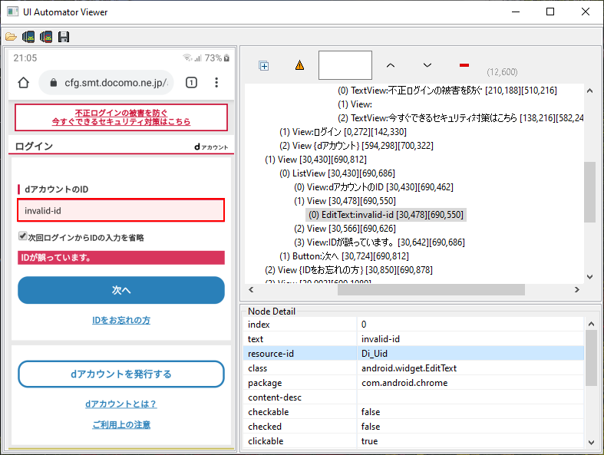Select the clickable row in Node Detail
This screenshot has height=455, width=604.
414,441
